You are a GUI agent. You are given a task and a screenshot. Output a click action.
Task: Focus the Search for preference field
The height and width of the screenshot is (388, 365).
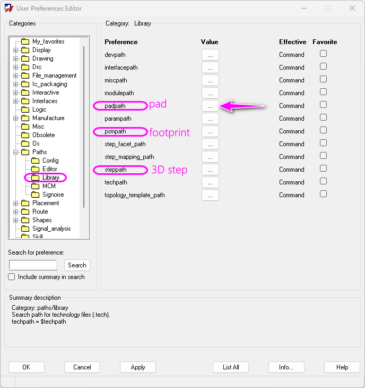[x=33, y=265]
